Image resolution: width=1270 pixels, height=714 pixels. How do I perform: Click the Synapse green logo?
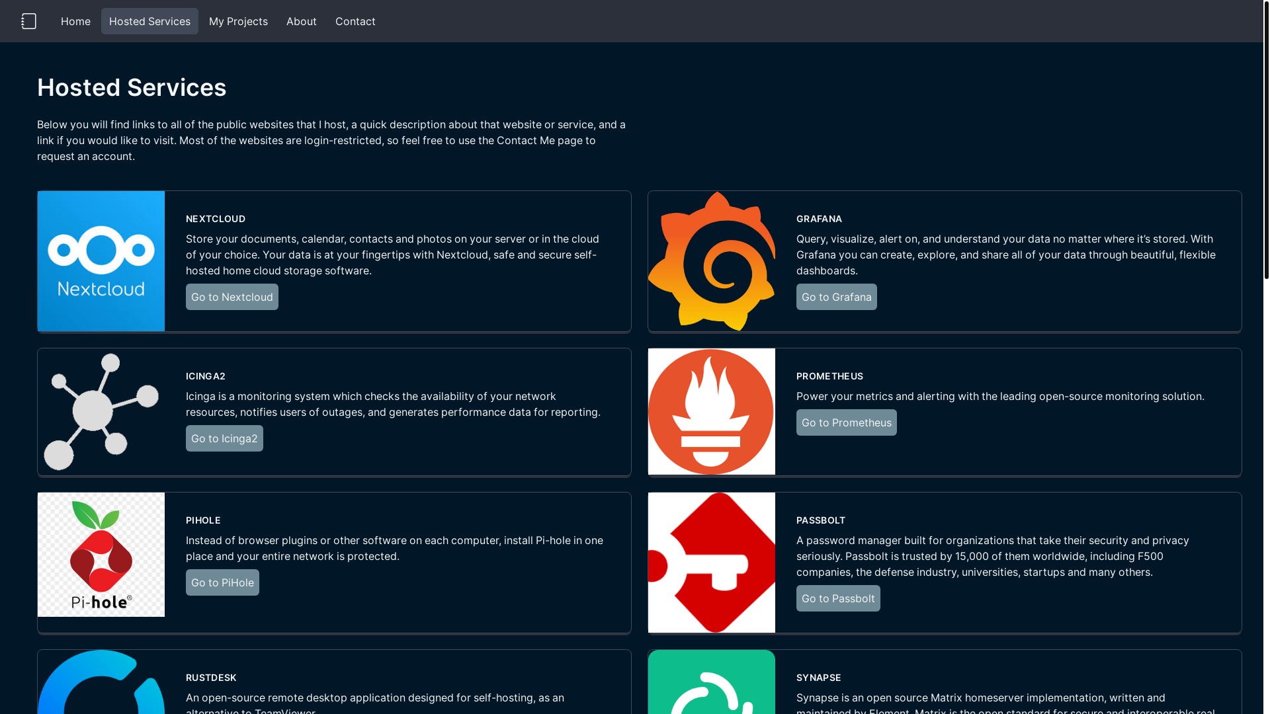[x=712, y=682]
